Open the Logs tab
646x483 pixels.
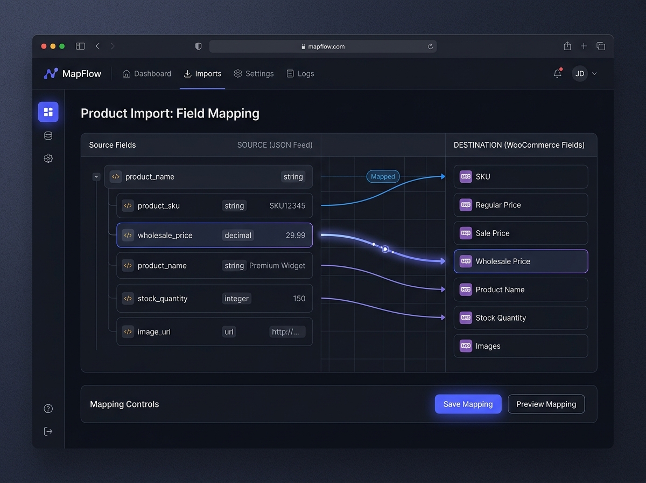[x=300, y=74]
